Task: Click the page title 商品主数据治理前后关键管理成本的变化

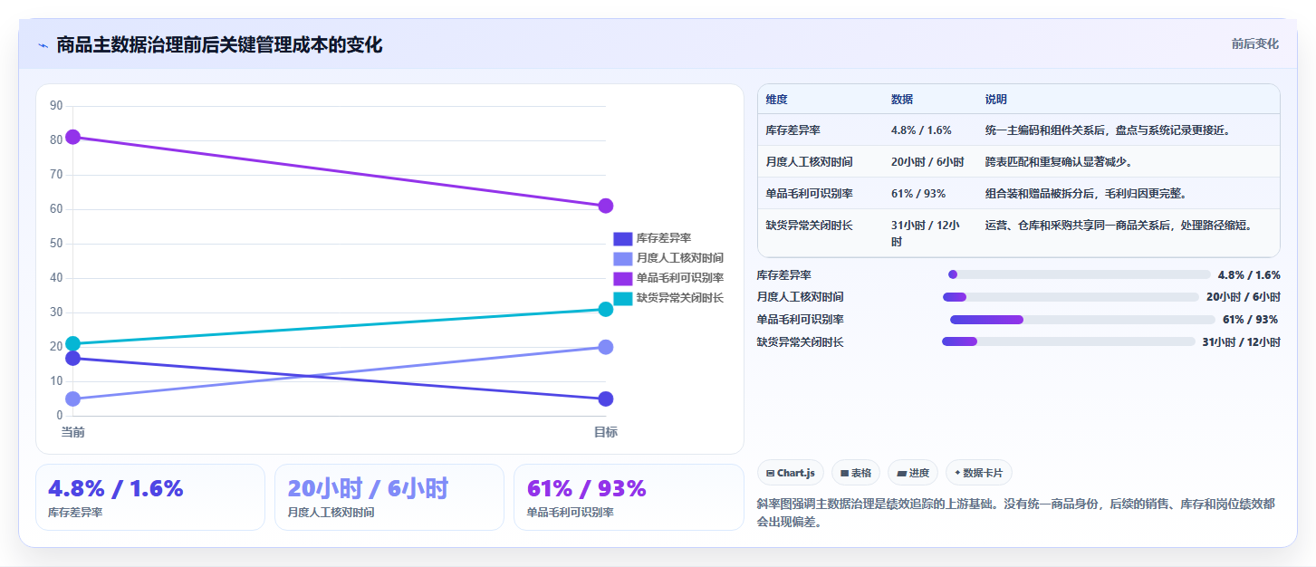Action: tap(219, 45)
